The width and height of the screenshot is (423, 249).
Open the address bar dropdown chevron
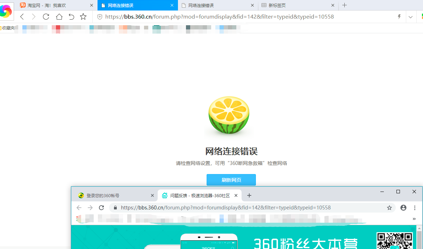click(x=410, y=16)
